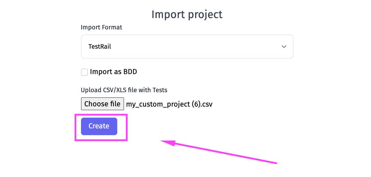Submit the import with the purple Create button

[x=99, y=126]
